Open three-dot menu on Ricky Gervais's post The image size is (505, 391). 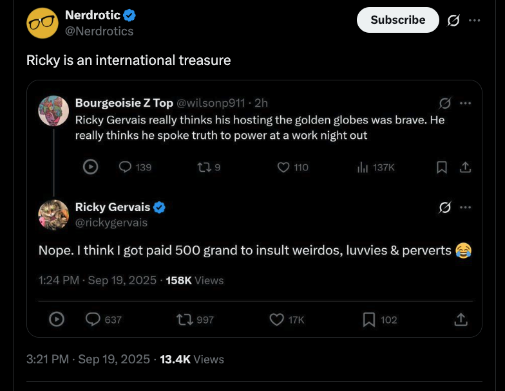(x=465, y=207)
